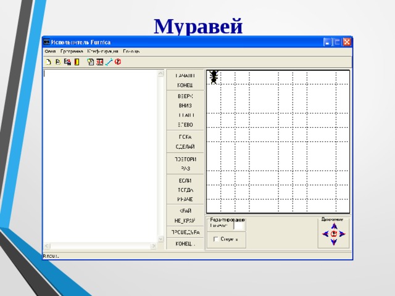Insert the ЕСЛИ keyword
The image size is (395, 296).
point(185,181)
